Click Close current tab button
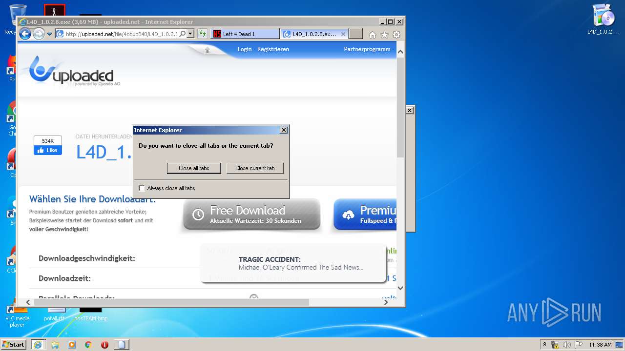This screenshot has height=351, width=625. click(255, 168)
